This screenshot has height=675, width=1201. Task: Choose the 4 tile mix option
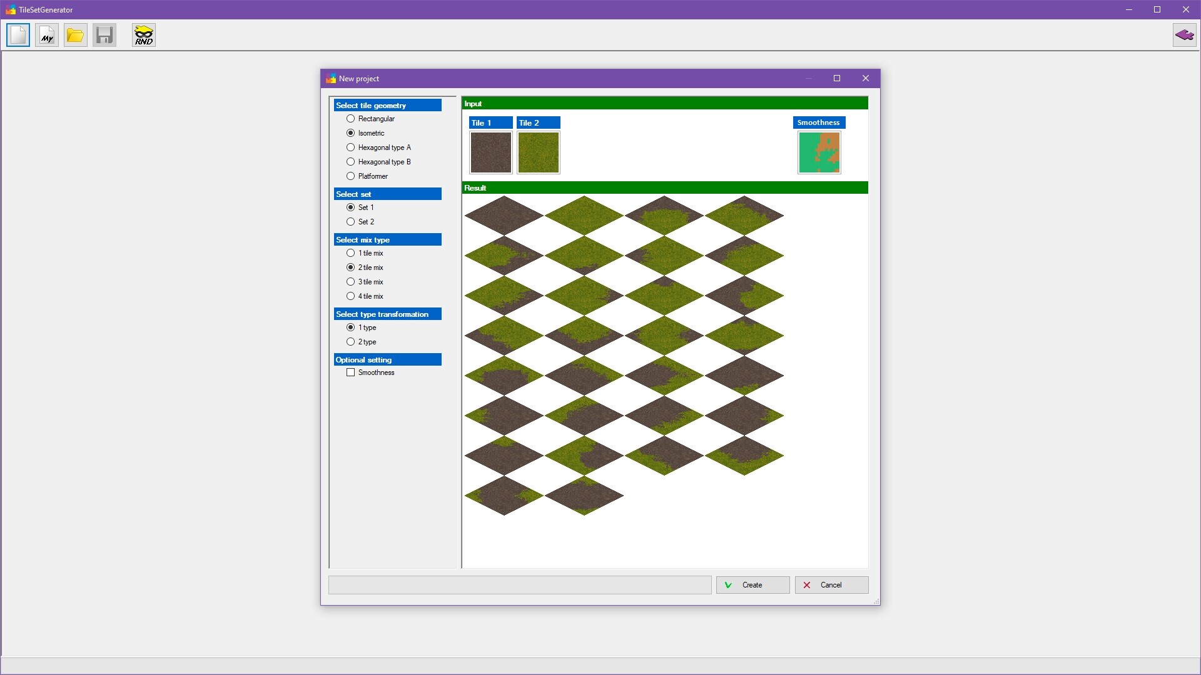(350, 296)
